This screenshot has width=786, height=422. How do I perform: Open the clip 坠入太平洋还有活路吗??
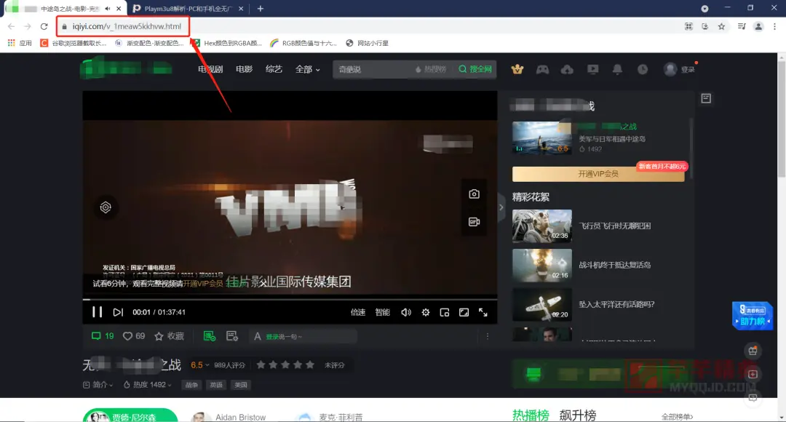click(616, 303)
